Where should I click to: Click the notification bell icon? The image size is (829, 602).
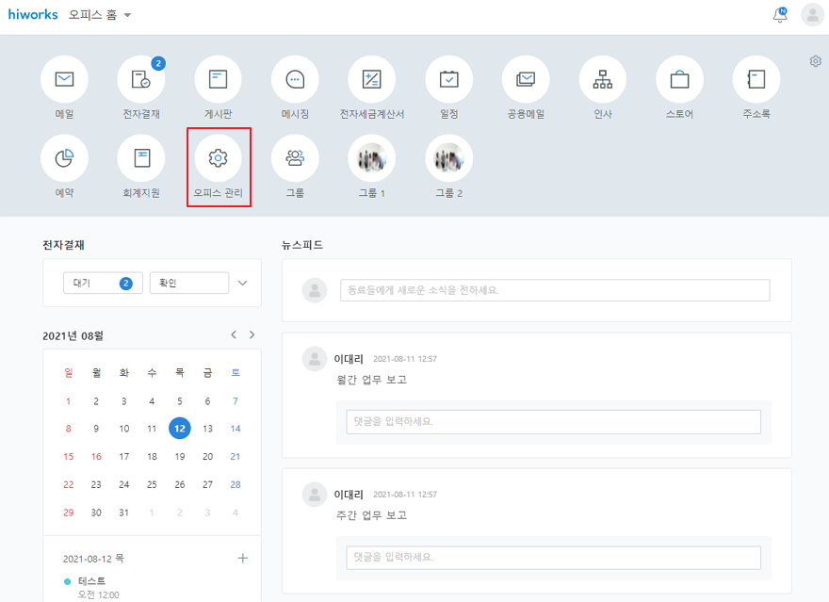click(779, 15)
